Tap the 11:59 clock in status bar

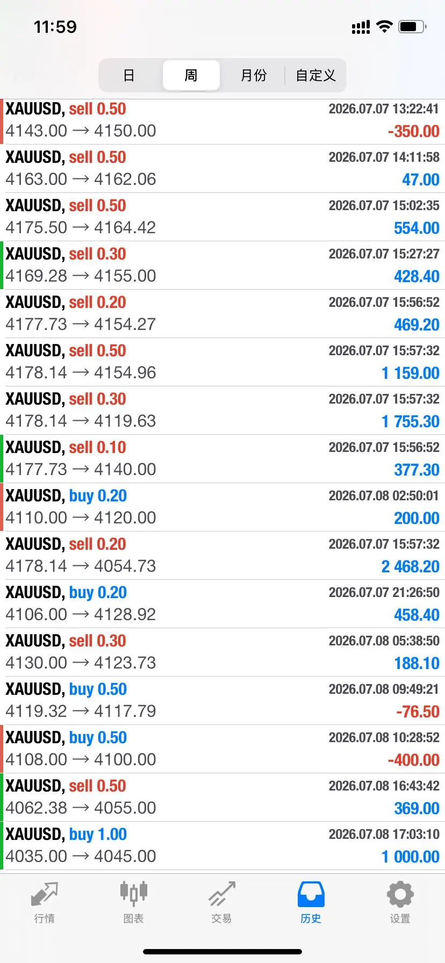(55, 27)
